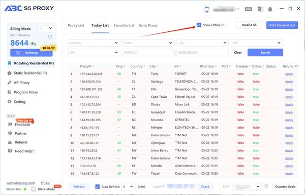Expand the LAN address dropdown
The height and width of the screenshot is (195, 305).
pos(247,187)
